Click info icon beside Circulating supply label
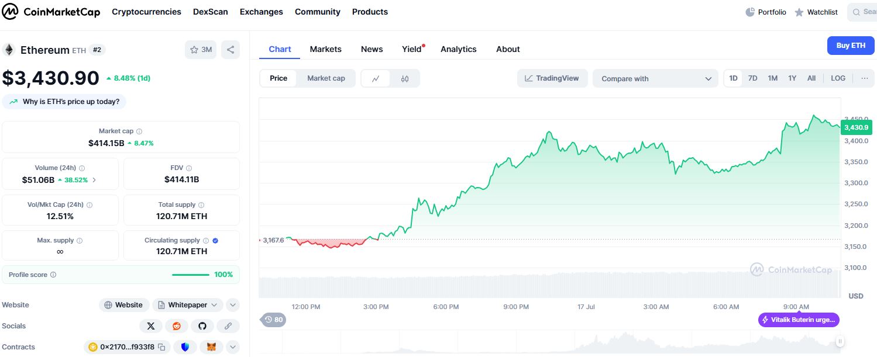The image size is (877, 357). click(x=206, y=241)
